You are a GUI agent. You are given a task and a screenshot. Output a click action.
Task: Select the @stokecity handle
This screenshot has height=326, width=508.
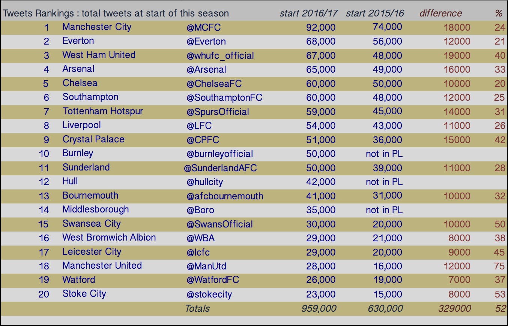(209, 294)
